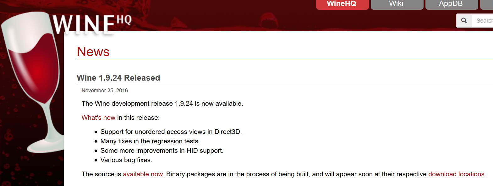Go to the AppDB tab
This screenshot has width=493, height=186.
point(451,4)
